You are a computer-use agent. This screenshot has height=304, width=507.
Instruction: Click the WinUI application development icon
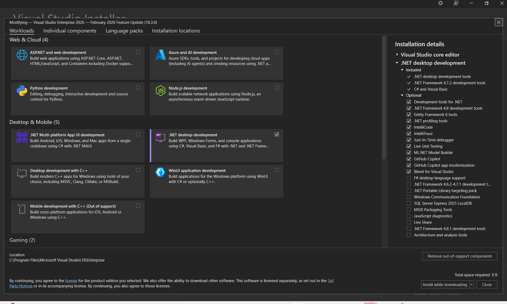tap(160, 173)
